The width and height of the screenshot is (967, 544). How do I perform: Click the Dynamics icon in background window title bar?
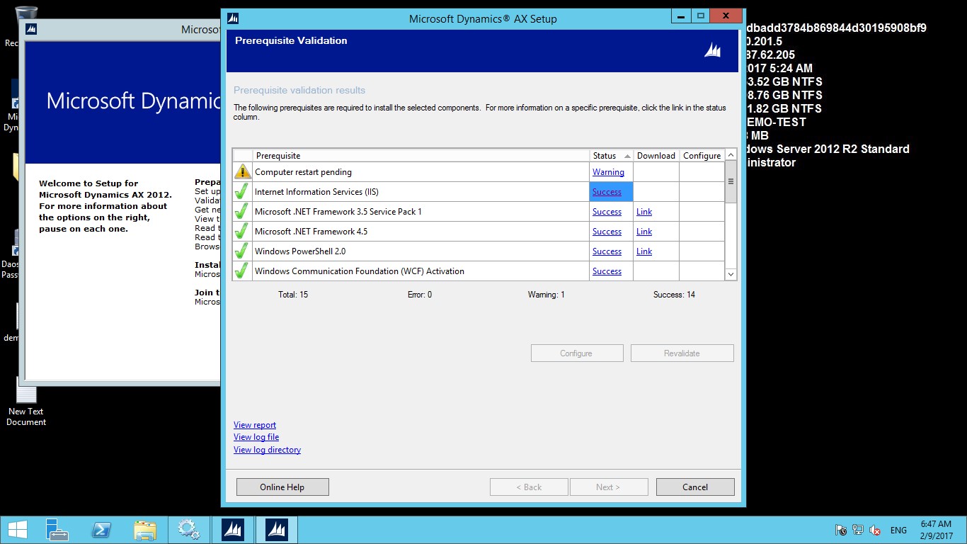(x=31, y=29)
